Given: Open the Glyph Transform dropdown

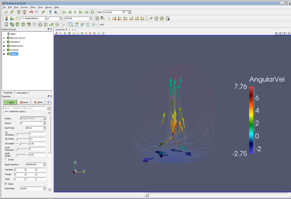Looking at the screenshot, I should pos(36,165).
